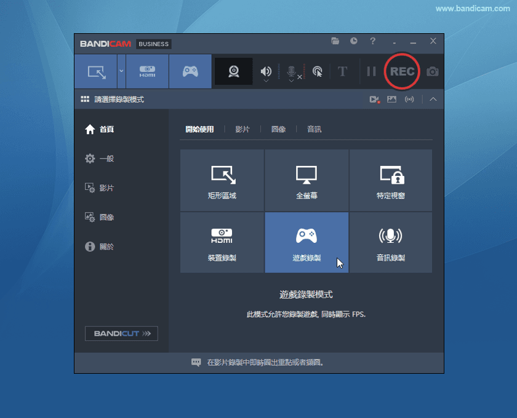Switch to the 影片 tab

coord(242,129)
